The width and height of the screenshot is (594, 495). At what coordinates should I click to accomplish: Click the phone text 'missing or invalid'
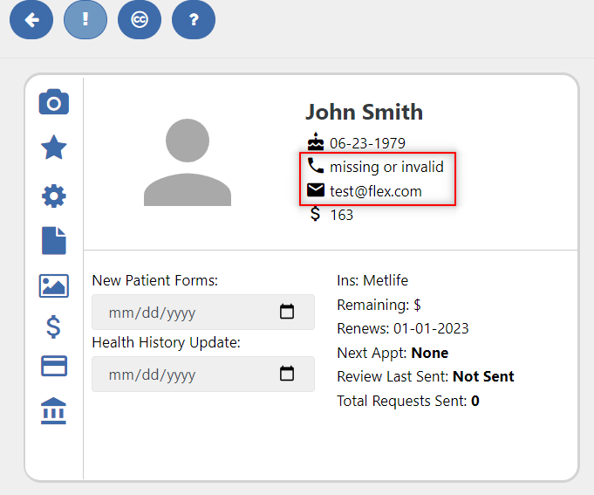point(386,167)
